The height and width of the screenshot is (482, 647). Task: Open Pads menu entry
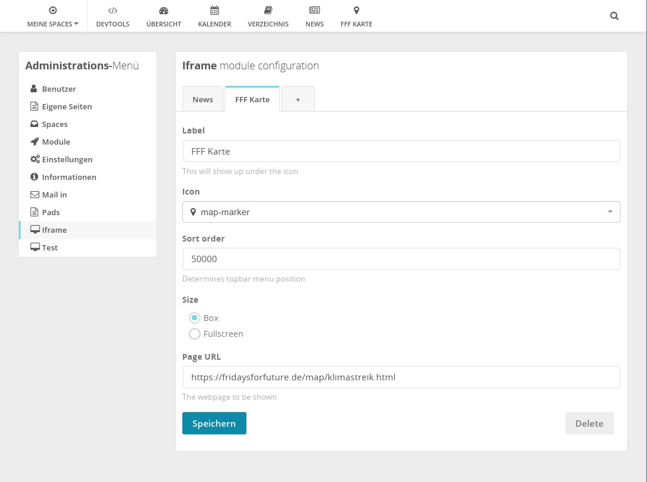88,212
